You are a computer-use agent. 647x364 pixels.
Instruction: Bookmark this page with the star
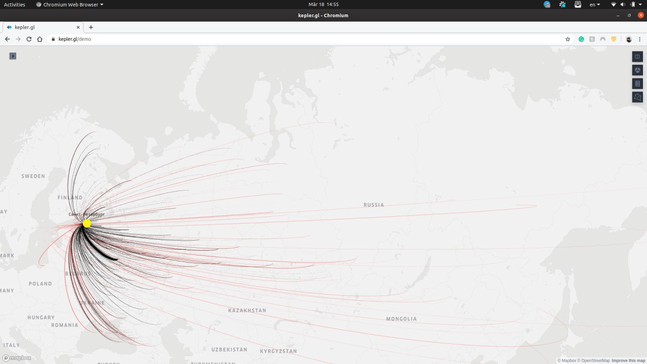tap(568, 39)
